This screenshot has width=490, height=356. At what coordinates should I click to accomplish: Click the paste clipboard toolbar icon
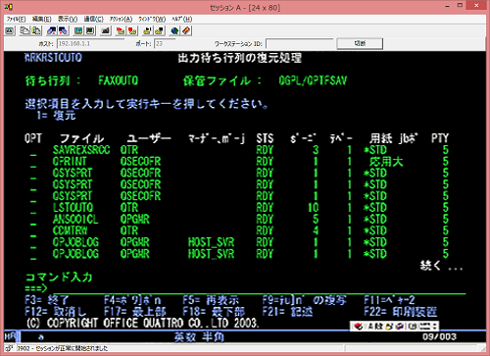(36, 30)
